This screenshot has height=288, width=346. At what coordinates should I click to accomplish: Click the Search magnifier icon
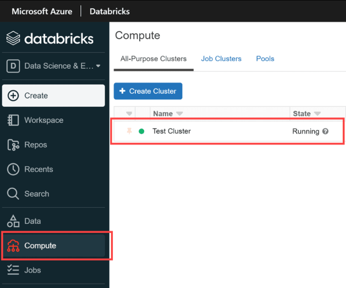pos(13,194)
